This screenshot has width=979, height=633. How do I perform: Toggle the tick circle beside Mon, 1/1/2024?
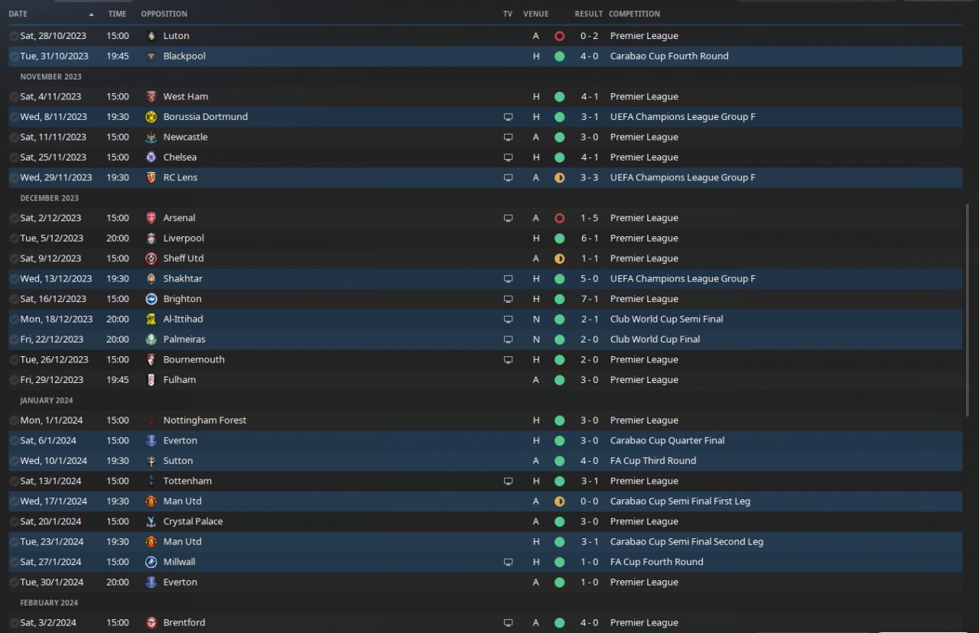[x=14, y=420]
